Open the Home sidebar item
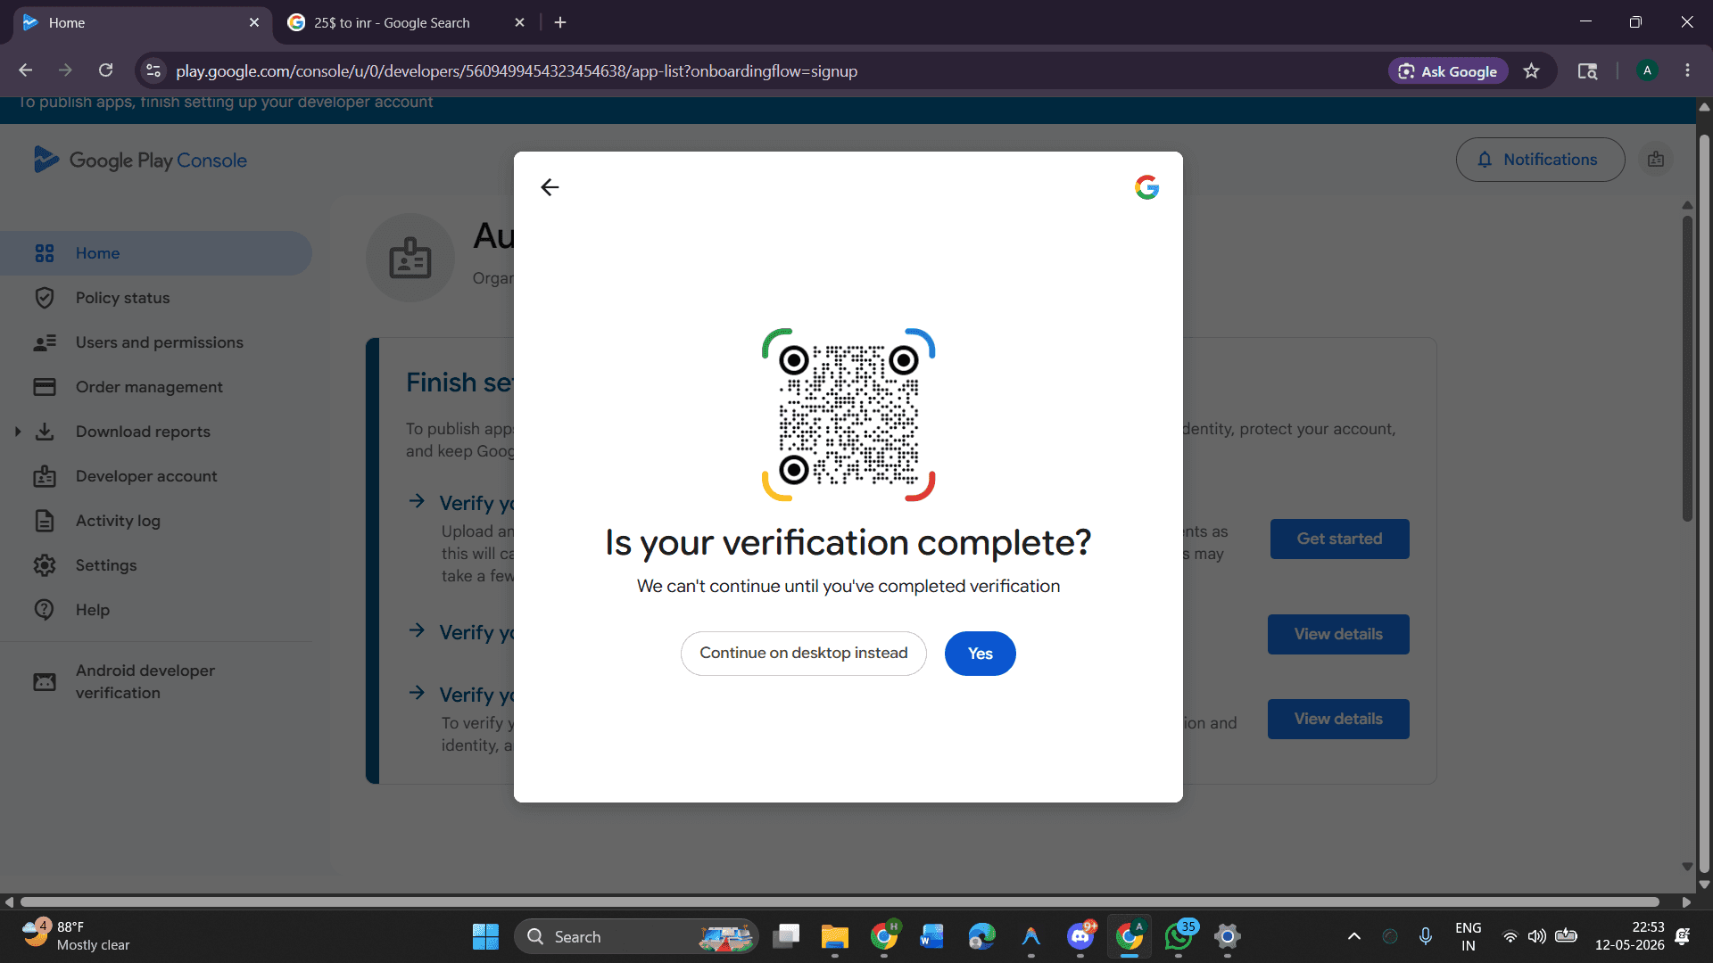The image size is (1713, 963). pyautogui.click(x=156, y=253)
